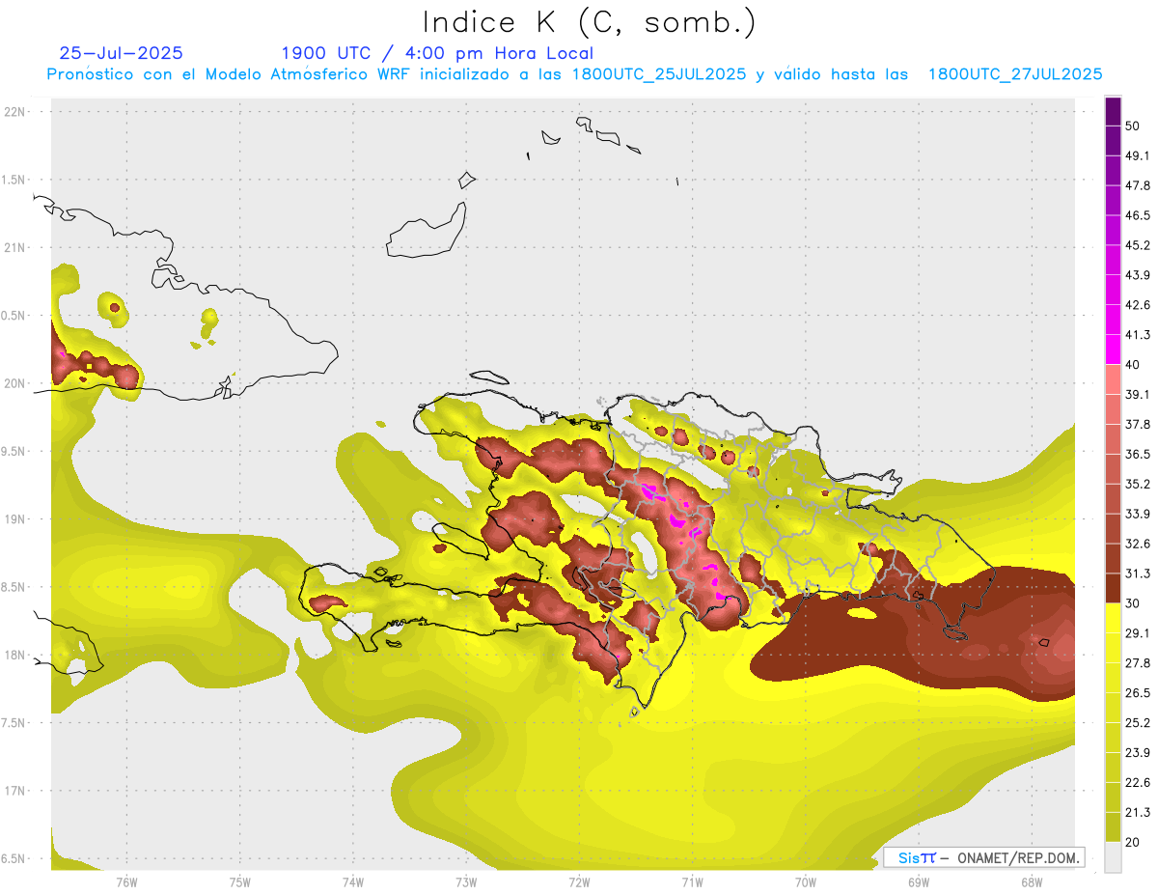
Task: Click the colorbar value "50"
Action: pyautogui.click(x=1132, y=126)
